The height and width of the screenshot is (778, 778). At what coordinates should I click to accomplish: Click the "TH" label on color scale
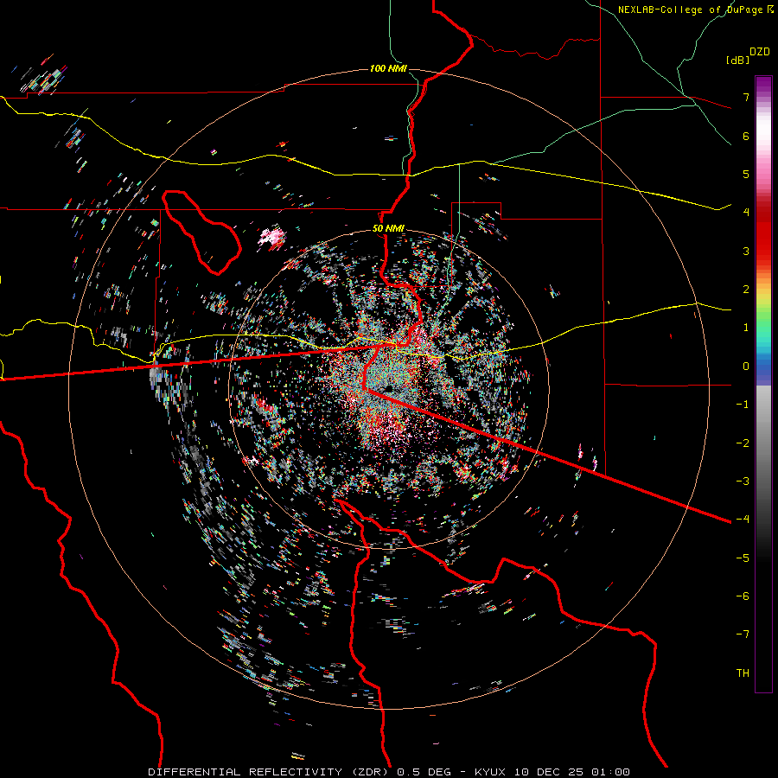[743, 673]
